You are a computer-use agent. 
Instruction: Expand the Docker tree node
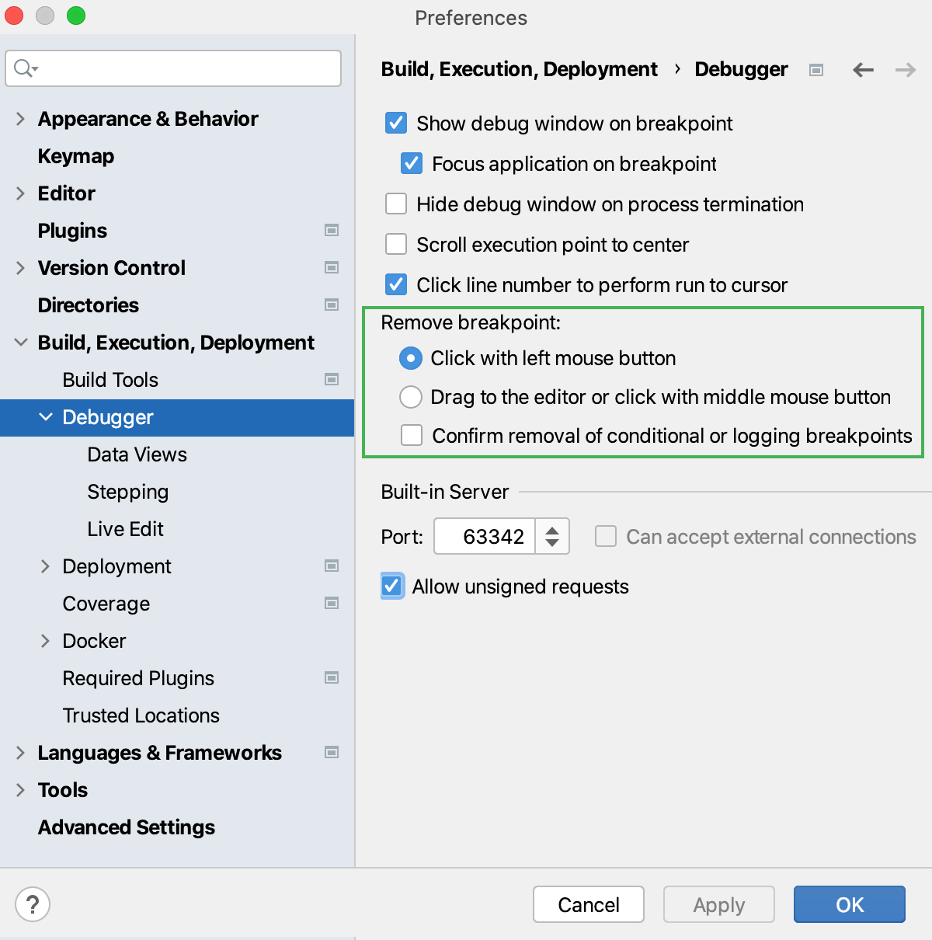pyautogui.click(x=45, y=640)
